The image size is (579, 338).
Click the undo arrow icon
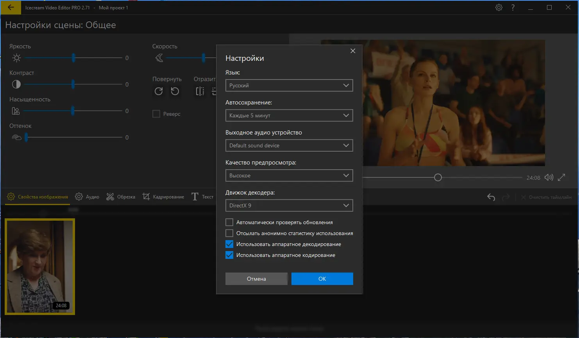point(491,197)
